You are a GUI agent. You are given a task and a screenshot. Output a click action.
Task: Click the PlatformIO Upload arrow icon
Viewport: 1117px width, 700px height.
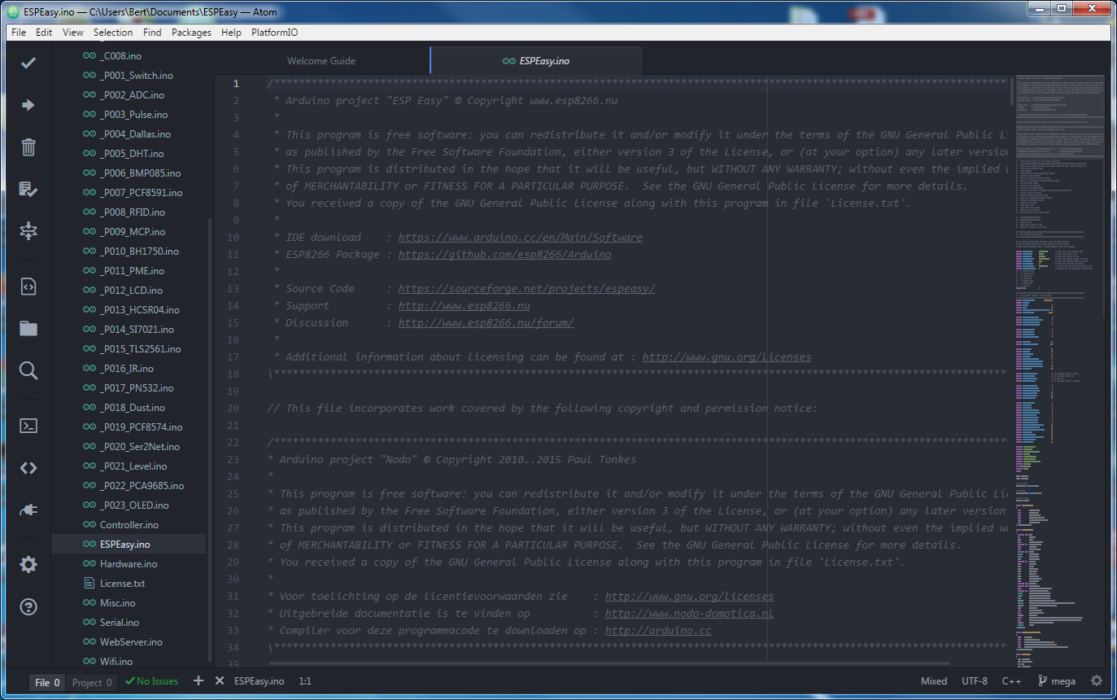coord(28,105)
